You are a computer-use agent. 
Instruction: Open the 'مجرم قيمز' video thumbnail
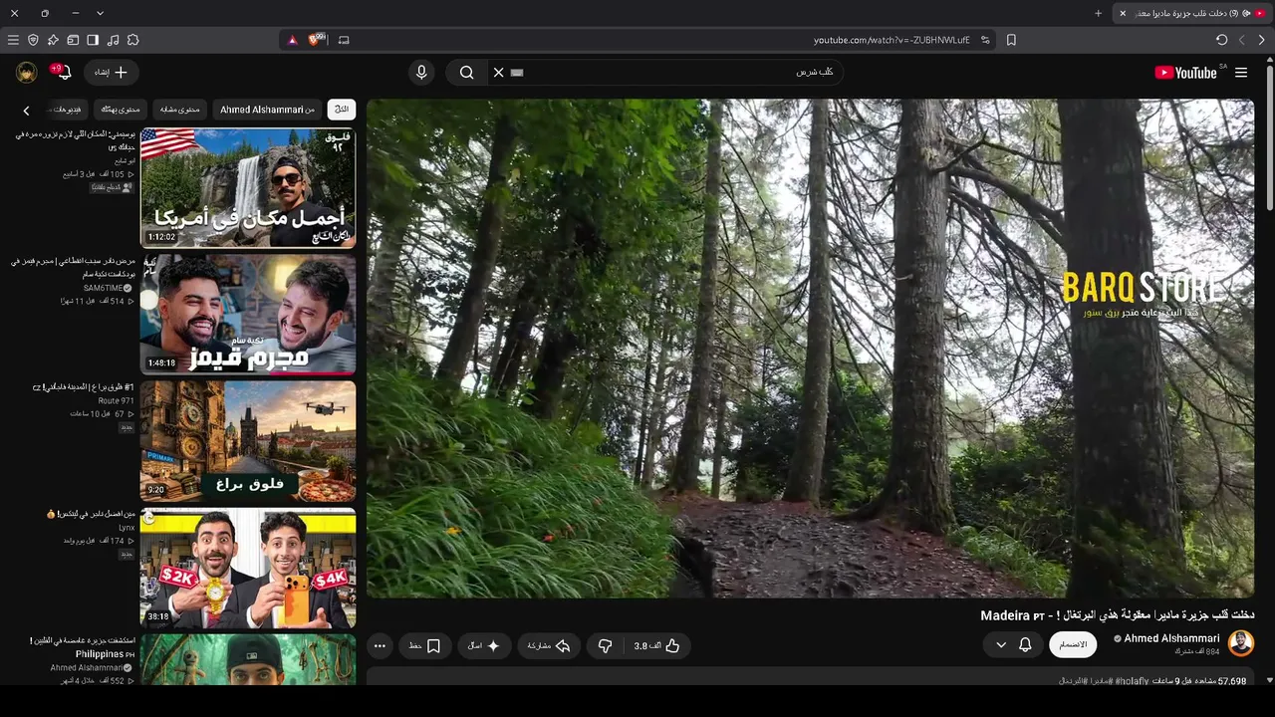pyautogui.click(x=248, y=314)
